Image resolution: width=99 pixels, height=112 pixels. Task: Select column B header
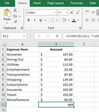point(56,44)
